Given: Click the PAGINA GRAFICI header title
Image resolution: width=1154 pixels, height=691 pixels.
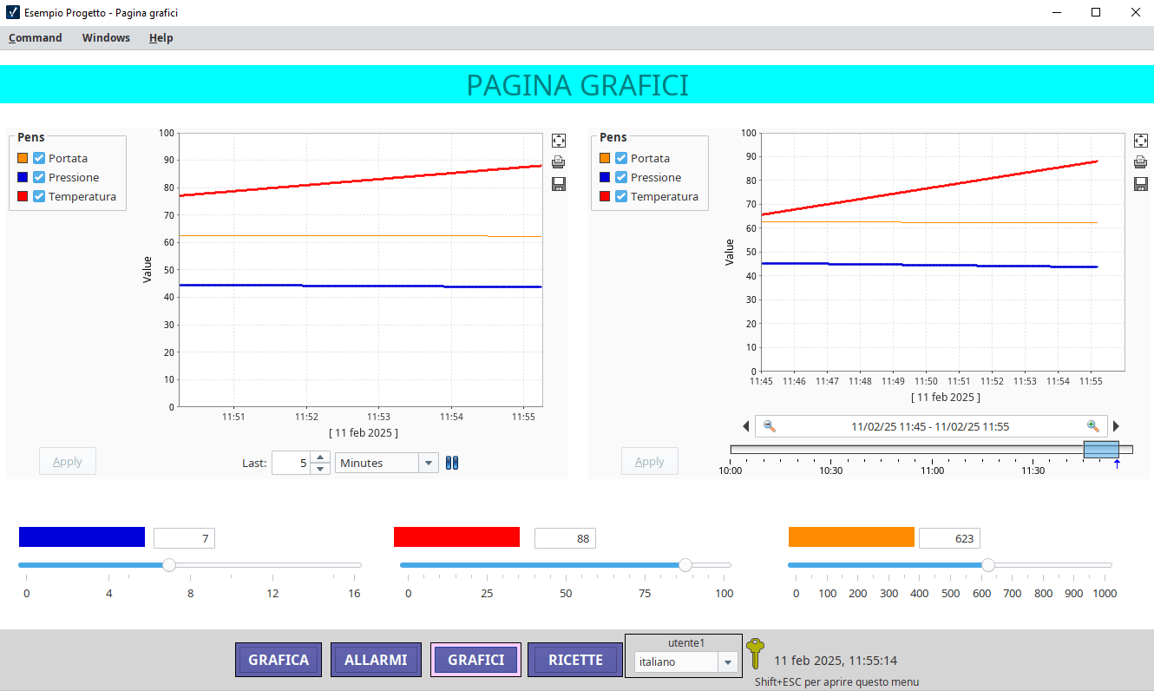Looking at the screenshot, I should click(578, 85).
